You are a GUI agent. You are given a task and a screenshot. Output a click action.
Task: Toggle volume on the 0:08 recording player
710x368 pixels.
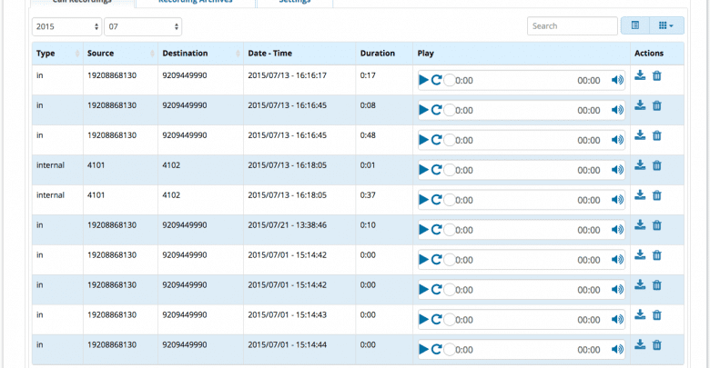(618, 110)
